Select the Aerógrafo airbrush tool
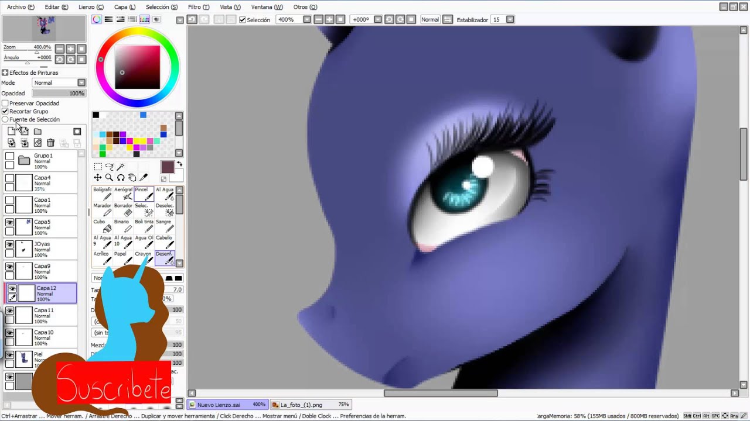The height and width of the screenshot is (421, 750). (123, 194)
